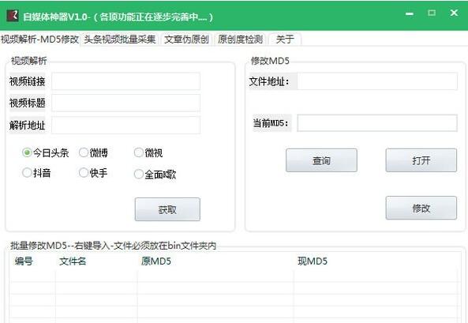Open the 文章伪原创 tab
Screen dimensions: 468x323
186,39
